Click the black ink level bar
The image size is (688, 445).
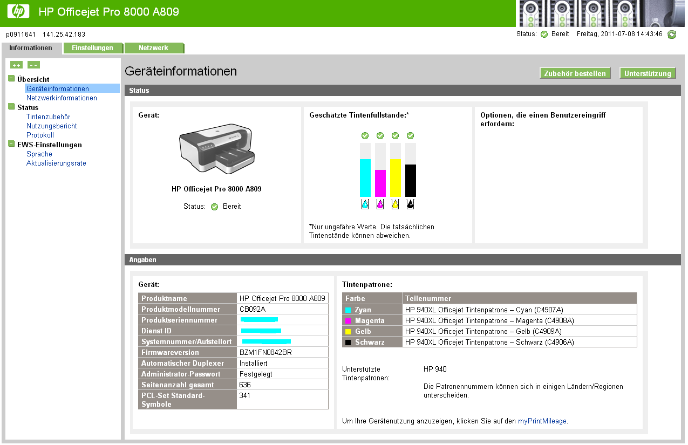point(411,170)
